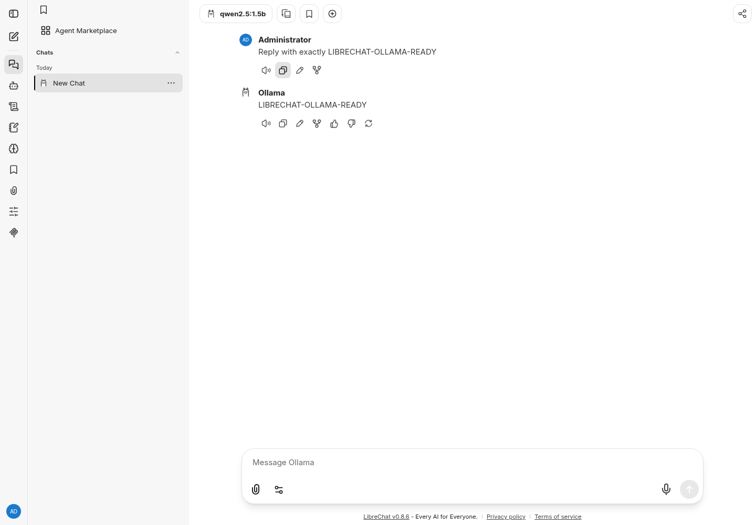Regenerate the Ollama response

pyautogui.click(x=369, y=123)
